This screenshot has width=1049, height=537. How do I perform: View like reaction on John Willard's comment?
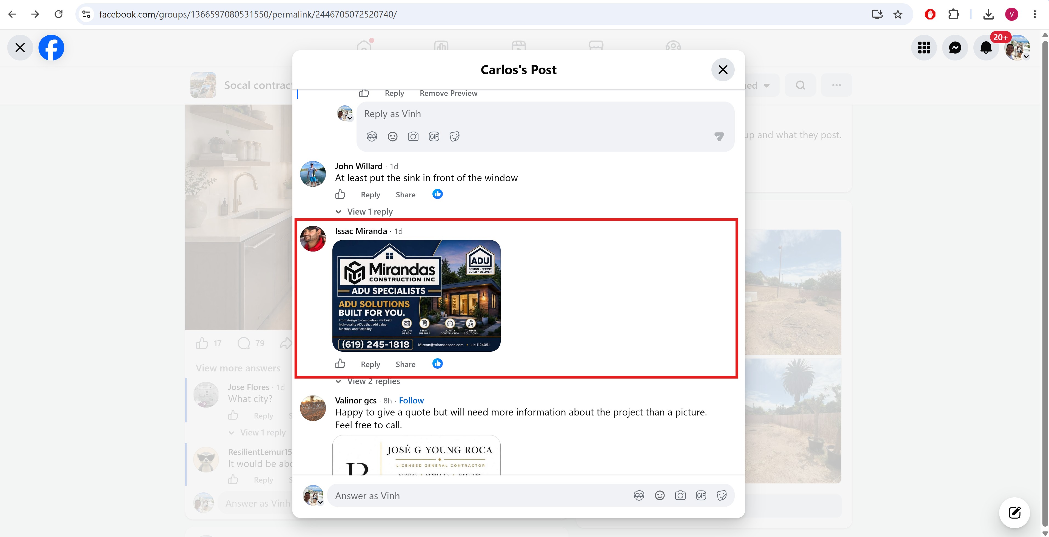437,194
